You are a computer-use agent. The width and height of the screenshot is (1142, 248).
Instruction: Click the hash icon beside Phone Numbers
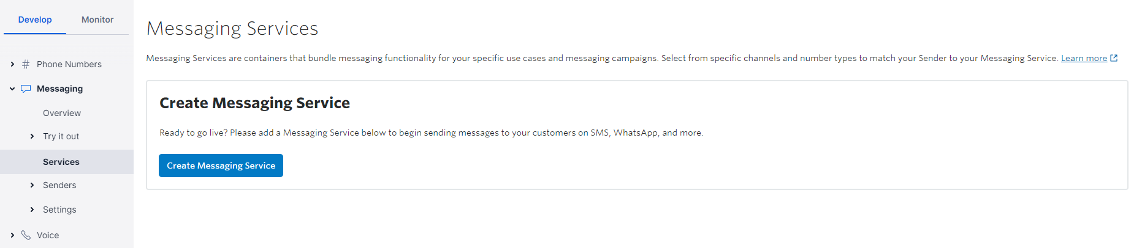click(26, 64)
